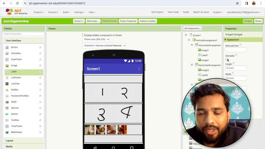The width and height of the screenshot is (265, 149).
Task: Open the Settings menu
Action: 79,12
